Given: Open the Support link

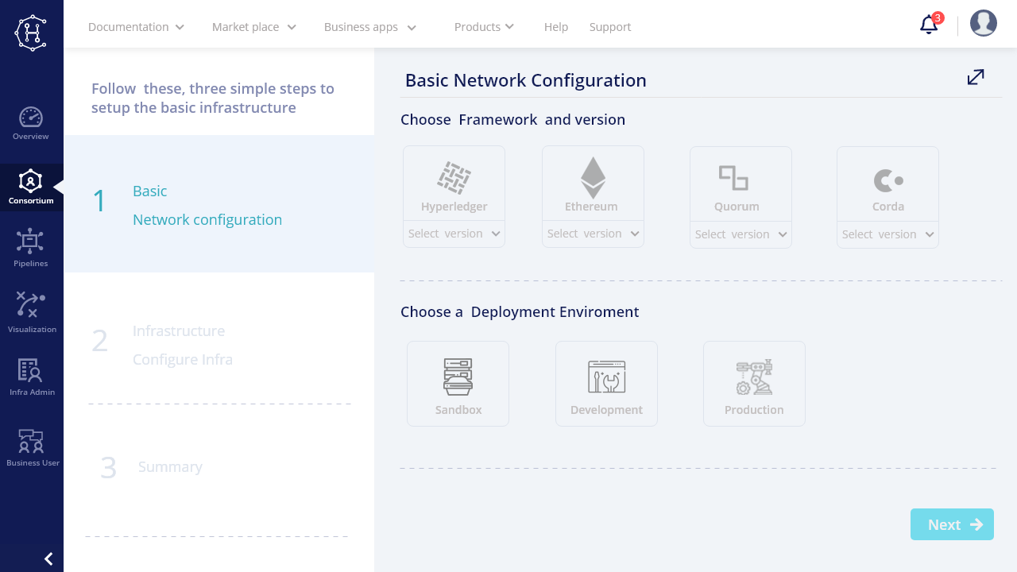Looking at the screenshot, I should pos(610,27).
